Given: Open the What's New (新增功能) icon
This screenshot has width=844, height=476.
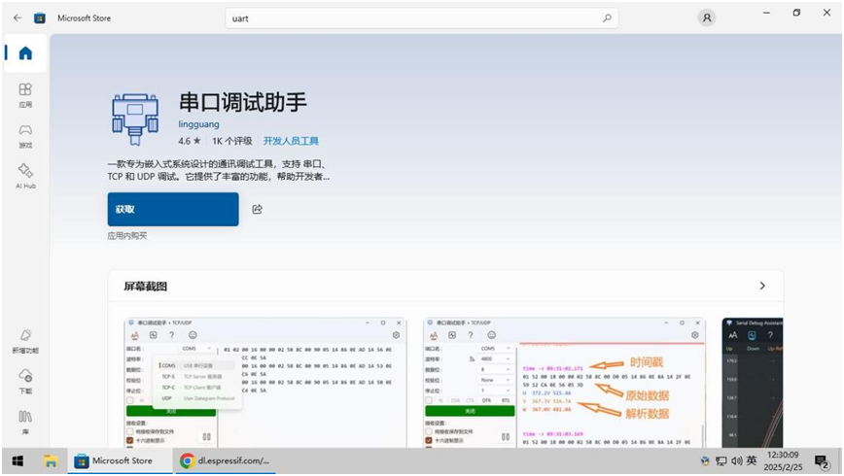Looking at the screenshot, I should click(25, 342).
